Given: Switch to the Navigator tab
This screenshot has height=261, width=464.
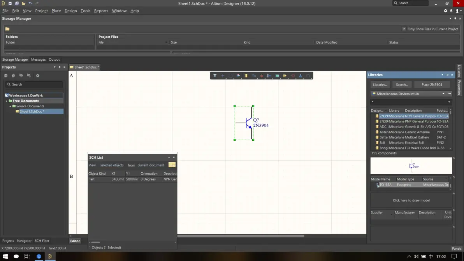Looking at the screenshot, I should (24, 241).
